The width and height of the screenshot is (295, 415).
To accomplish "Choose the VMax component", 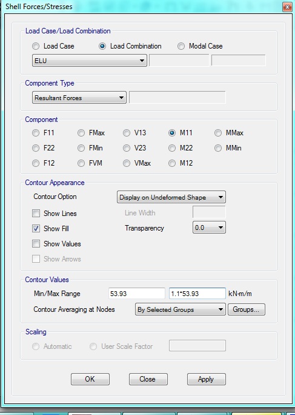I will pos(127,163).
